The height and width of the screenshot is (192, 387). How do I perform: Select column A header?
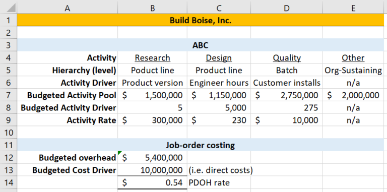(67, 8)
